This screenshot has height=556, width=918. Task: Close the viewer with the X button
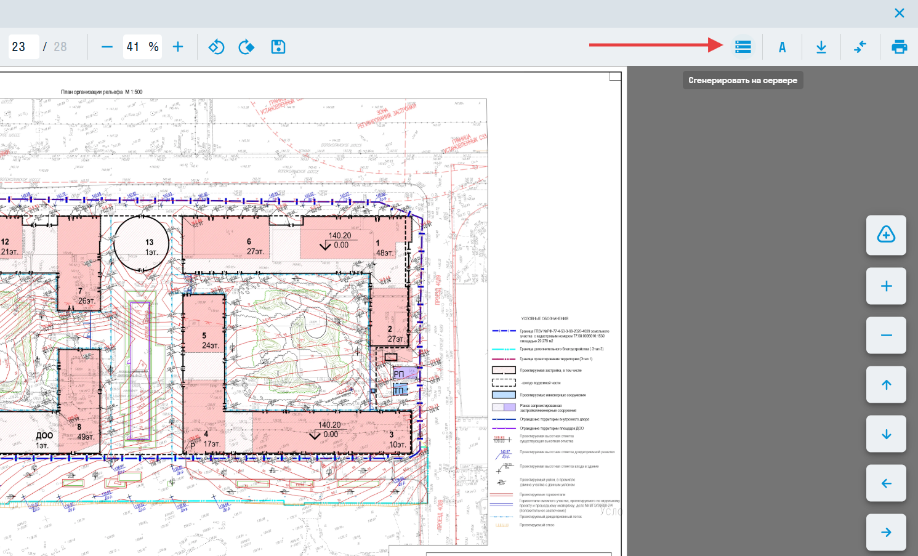(899, 13)
